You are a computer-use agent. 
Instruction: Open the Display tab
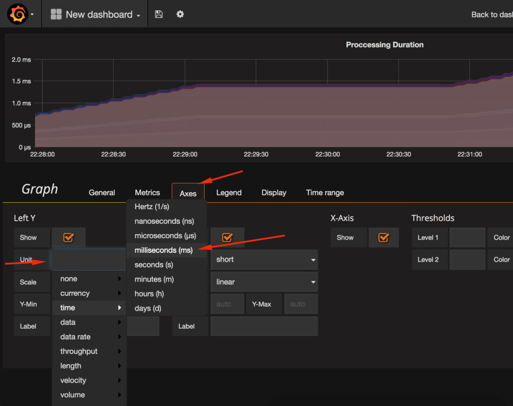[x=274, y=193]
